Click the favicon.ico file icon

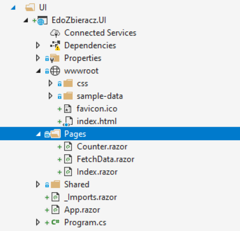68,108
